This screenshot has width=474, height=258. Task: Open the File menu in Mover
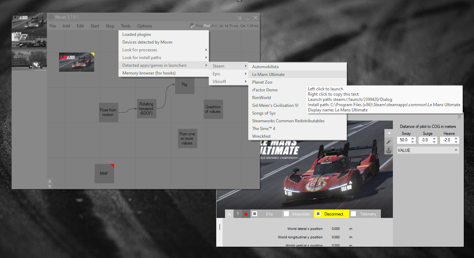click(x=53, y=26)
